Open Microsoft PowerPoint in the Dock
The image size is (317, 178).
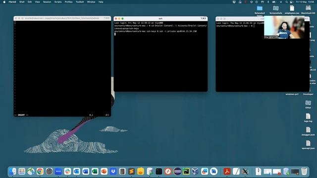tap(104, 172)
